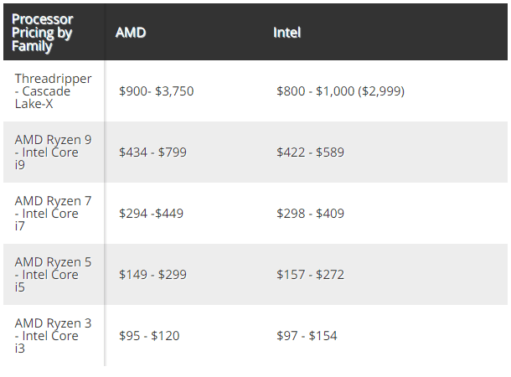Click the Intel column header
This screenshot has width=511, height=377.
point(286,33)
